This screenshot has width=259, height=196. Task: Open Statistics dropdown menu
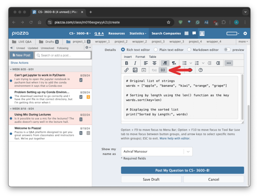[x=138, y=33]
